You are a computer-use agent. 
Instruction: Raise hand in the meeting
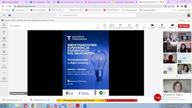coord(120,26)
